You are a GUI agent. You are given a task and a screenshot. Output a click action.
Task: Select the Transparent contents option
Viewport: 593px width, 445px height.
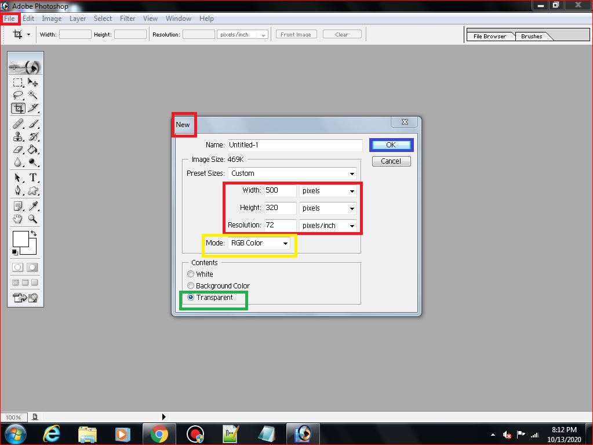click(x=191, y=297)
